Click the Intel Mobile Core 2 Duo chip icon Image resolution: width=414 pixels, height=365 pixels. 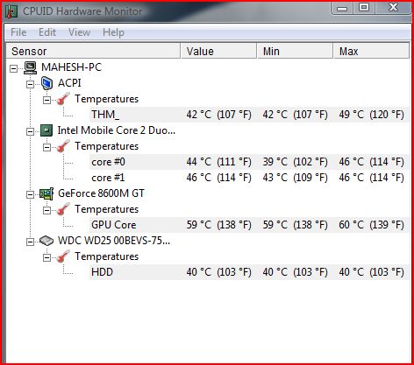pos(46,130)
